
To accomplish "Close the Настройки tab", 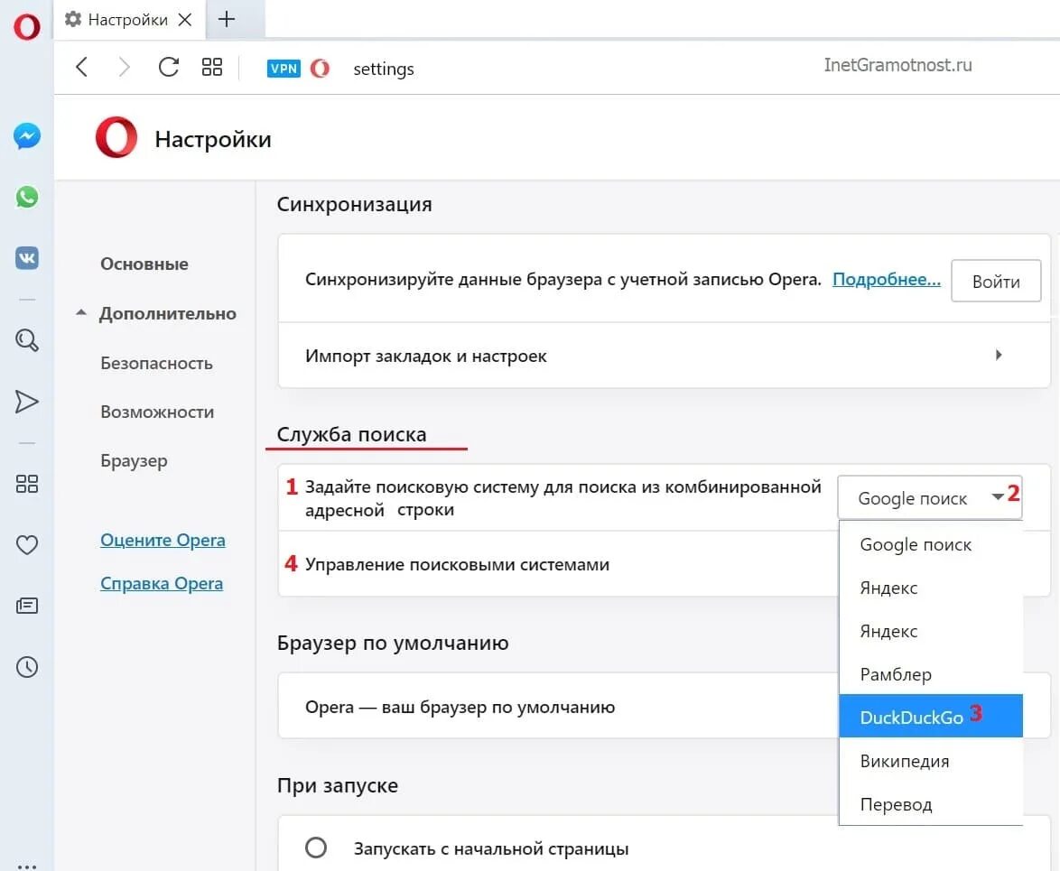I will (184, 20).
